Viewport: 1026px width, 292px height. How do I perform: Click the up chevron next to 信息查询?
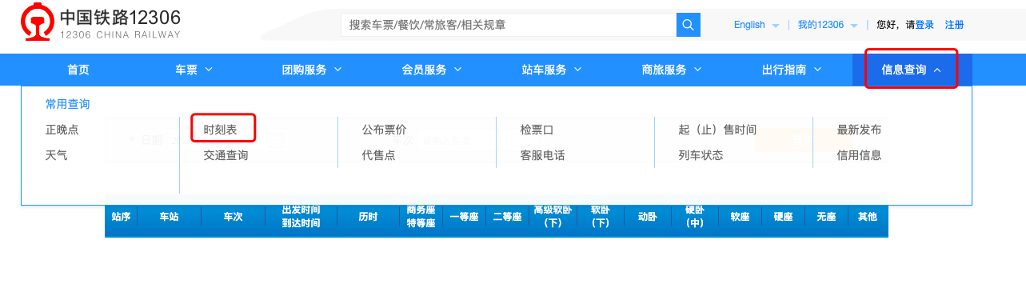937,70
